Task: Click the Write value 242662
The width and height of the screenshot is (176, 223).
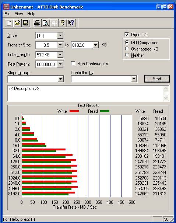Action: (142, 194)
